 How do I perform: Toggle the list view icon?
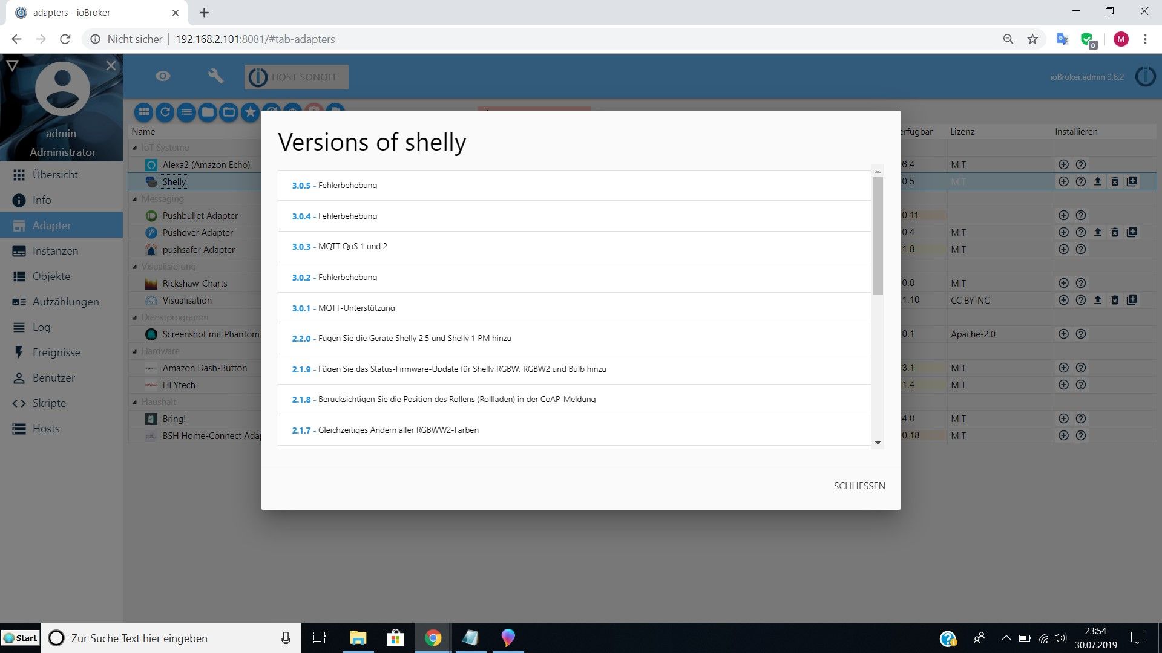pos(186,112)
